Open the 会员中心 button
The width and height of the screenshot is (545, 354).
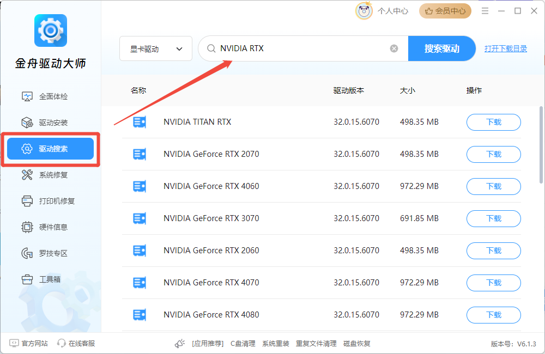point(445,11)
